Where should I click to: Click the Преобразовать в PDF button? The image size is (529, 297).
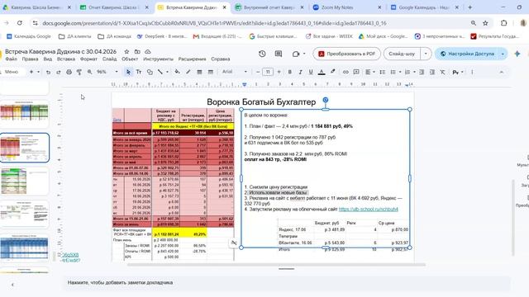coord(346,54)
